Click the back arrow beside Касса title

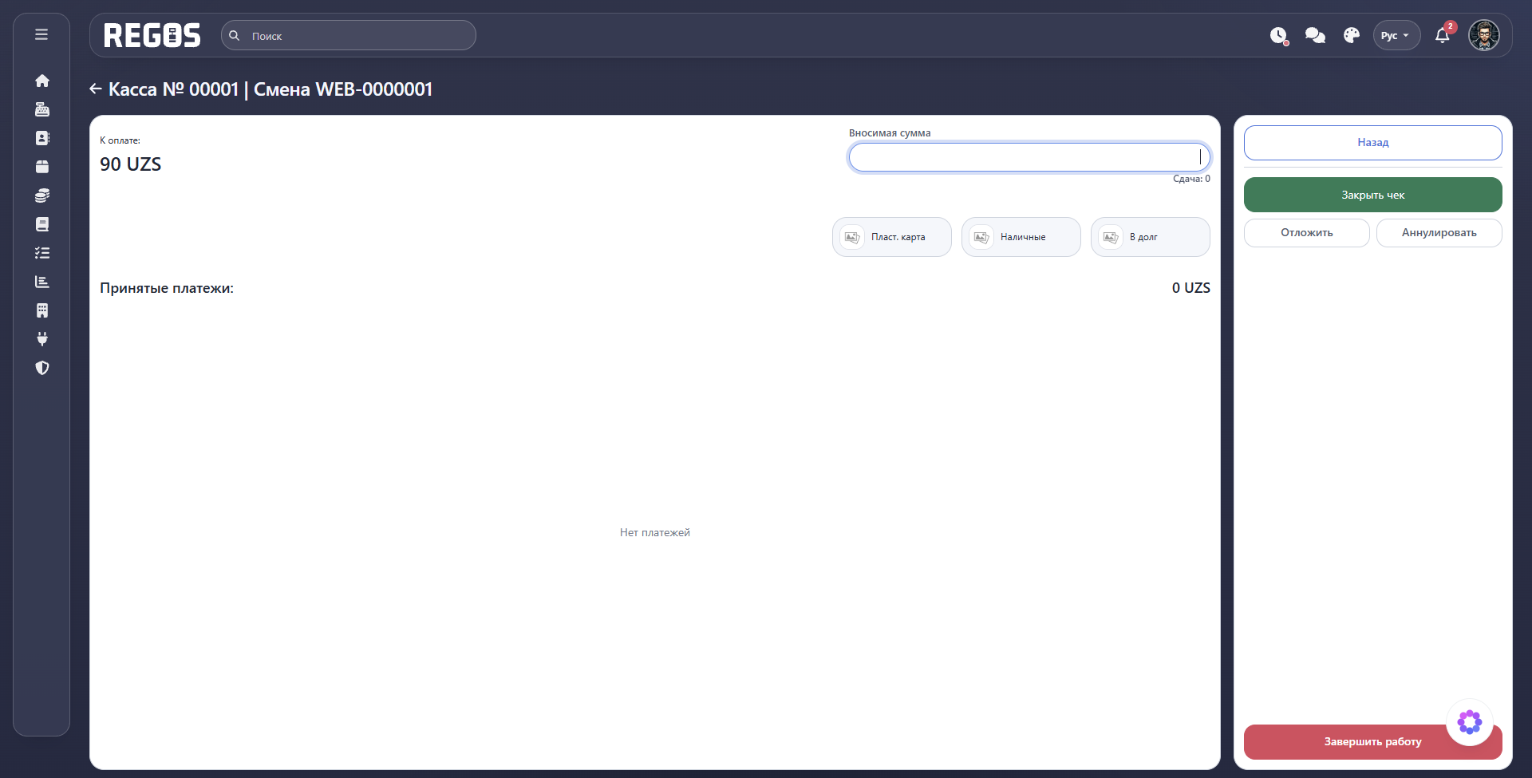(96, 89)
